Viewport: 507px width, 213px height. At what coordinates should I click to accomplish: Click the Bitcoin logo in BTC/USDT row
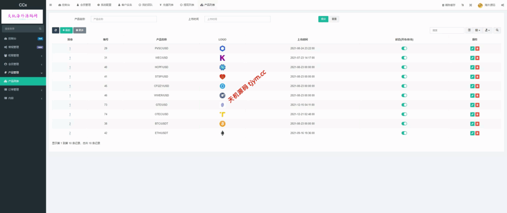click(x=222, y=124)
